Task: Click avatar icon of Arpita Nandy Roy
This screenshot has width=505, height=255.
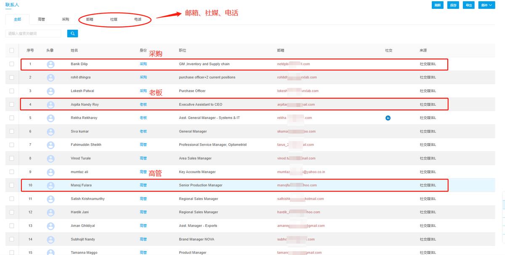Action: pos(50,105)
